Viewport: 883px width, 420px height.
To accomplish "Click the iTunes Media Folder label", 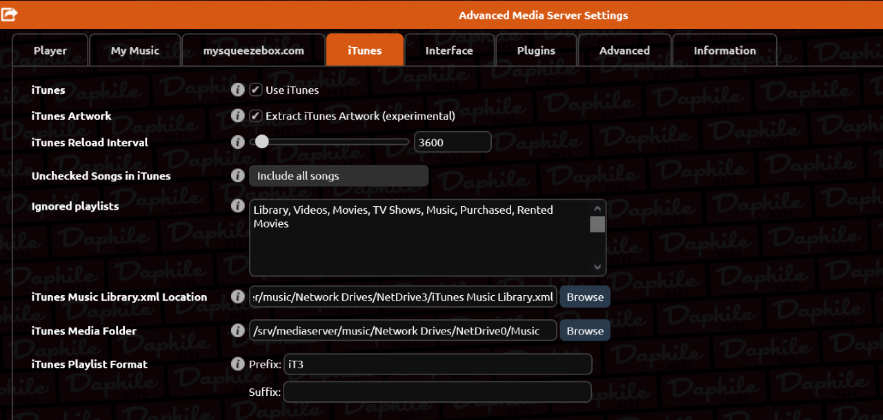I will click(x=84, y=331).
